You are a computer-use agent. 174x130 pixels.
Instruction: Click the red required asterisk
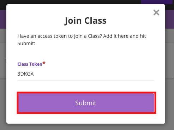pyautogui.click(x=44, y=63)
